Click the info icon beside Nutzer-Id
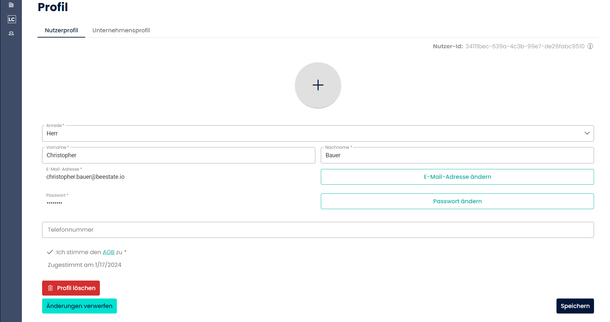 point(590,46)
